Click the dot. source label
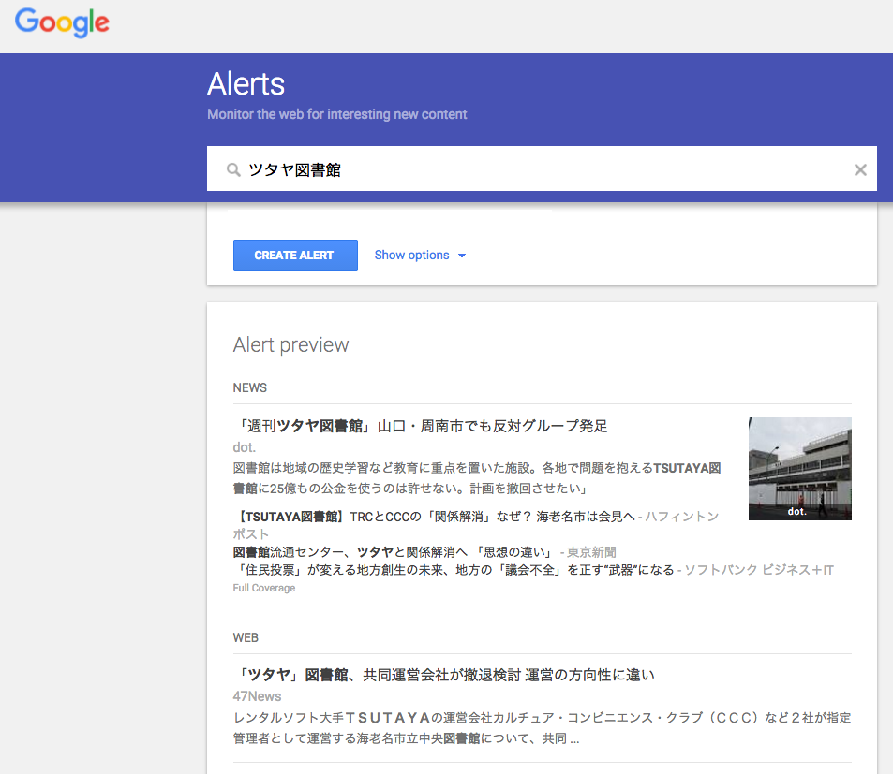The image size is (893, 774). click(245, 447)
